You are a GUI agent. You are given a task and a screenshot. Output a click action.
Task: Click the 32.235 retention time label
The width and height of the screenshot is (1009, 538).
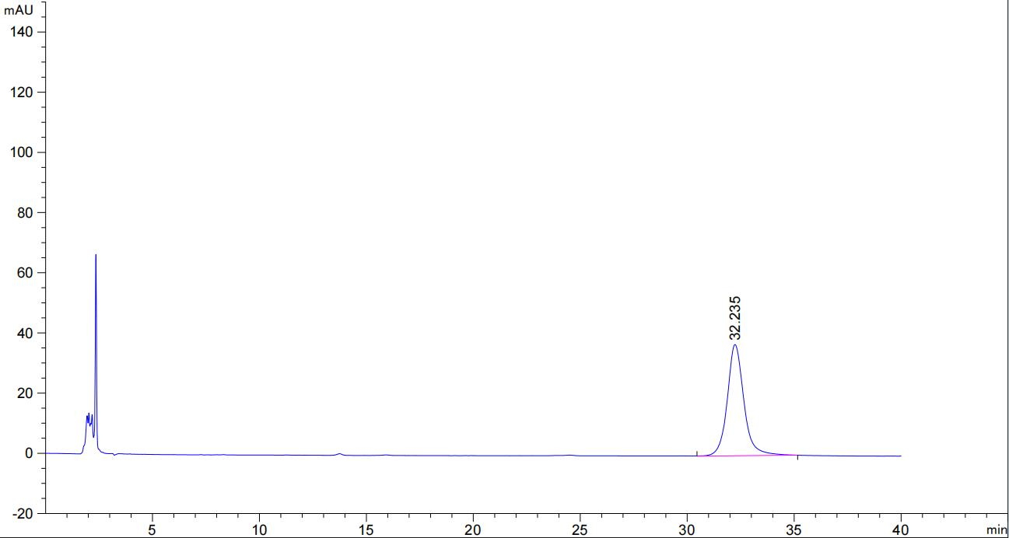point(735,318)
